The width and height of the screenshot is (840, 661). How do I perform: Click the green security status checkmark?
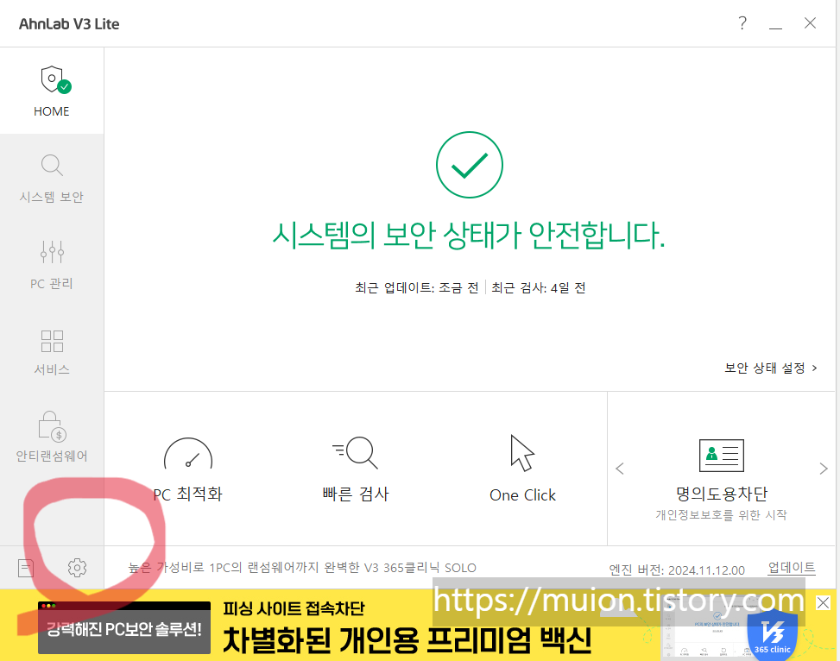[x=470, y=165]
